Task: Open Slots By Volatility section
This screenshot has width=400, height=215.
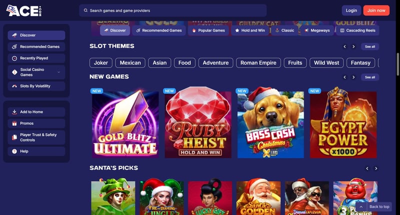Action: 36,86
